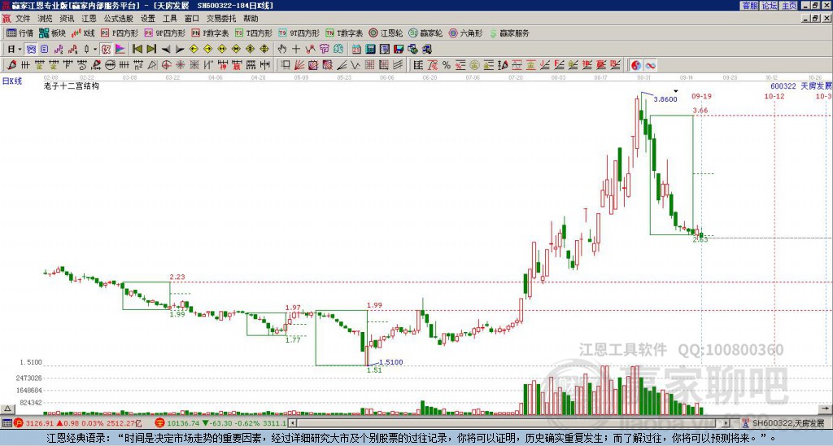Click the 日K线 label
833x446 pixels.
pos(12,81)
